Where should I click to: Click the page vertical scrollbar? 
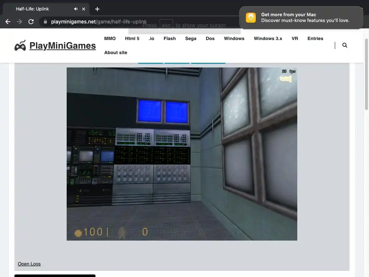(366, 74)
